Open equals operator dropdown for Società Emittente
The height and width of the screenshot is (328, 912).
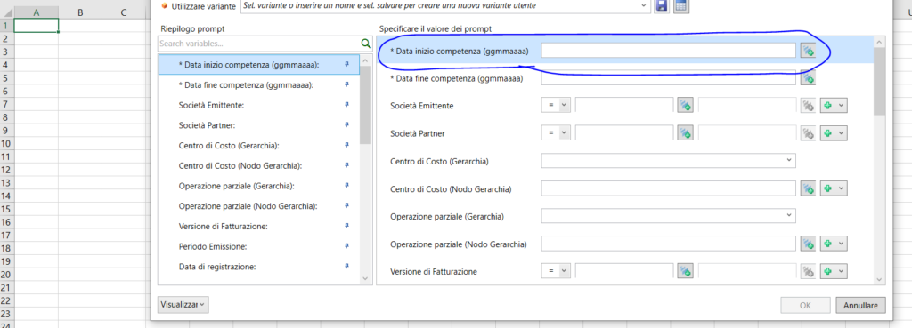click(x=556, y=105)
